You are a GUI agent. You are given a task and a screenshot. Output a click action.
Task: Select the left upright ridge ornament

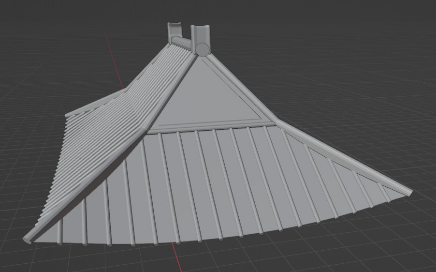(174, 30)
